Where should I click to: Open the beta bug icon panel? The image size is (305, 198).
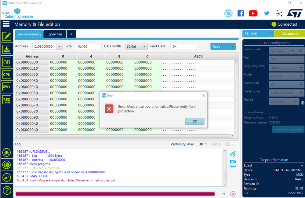(x=7, y=152)
